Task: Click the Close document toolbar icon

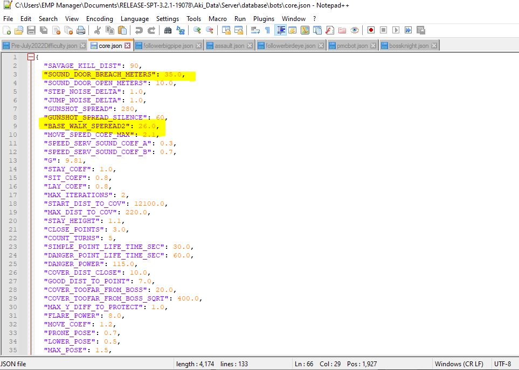Action: click(x=56, y=30)
